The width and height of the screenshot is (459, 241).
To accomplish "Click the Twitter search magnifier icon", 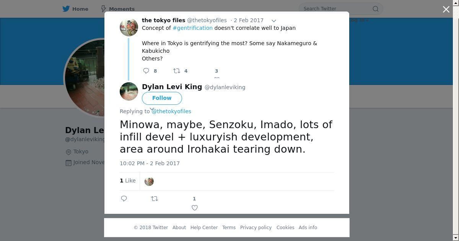I will point(375,9).
